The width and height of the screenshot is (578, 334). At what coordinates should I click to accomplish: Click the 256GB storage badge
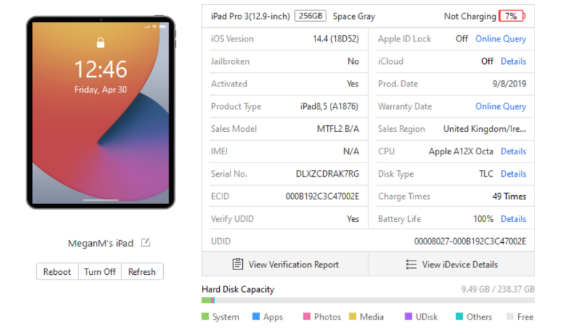pos(310,16)
